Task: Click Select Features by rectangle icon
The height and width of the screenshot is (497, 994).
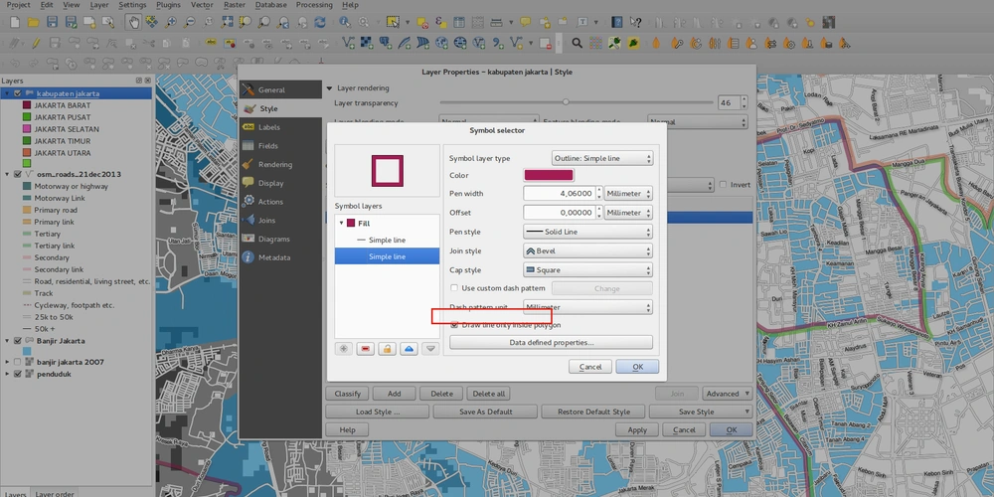Action: click(394, 22)
